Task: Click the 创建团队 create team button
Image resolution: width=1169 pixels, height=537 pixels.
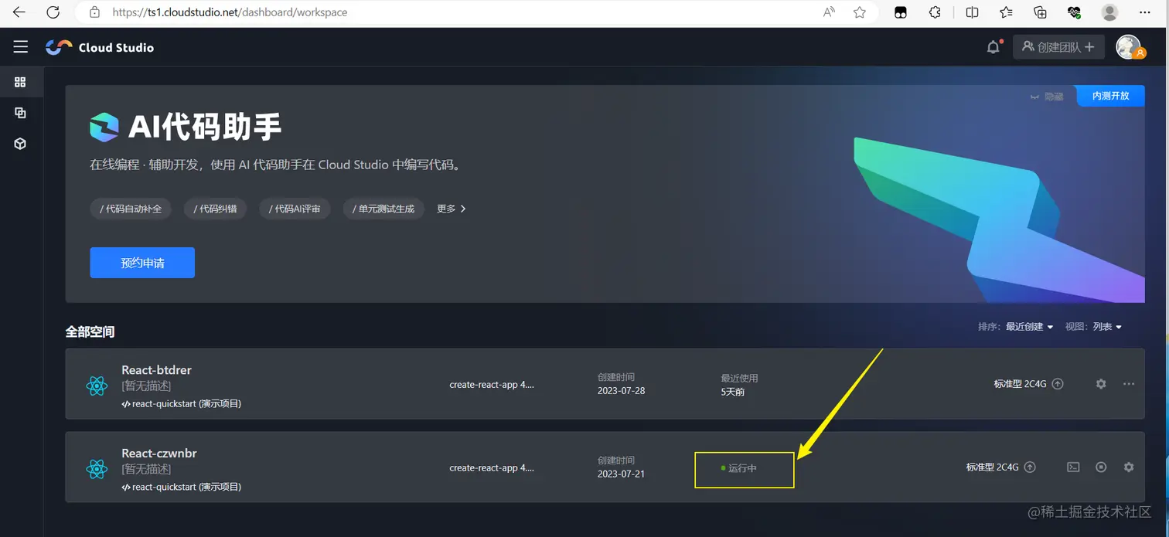Action: (1058, 47)
